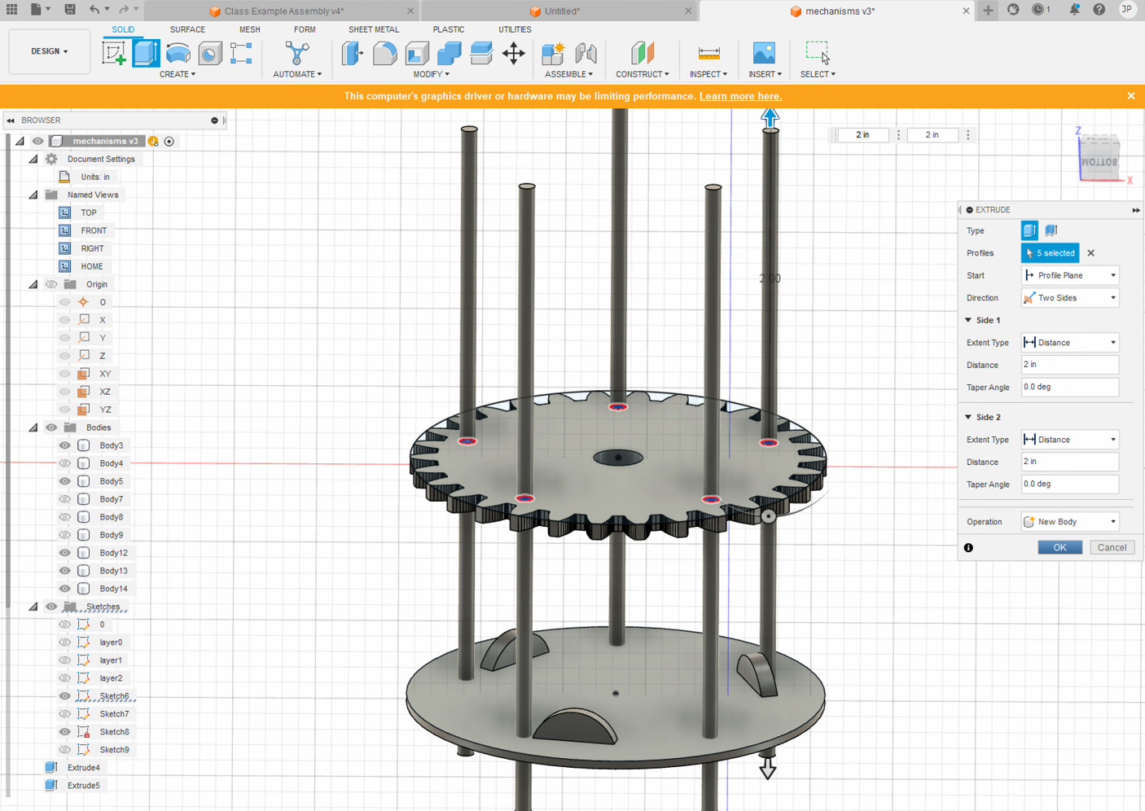Click the Revolve tool icon

tap(178, 54)
